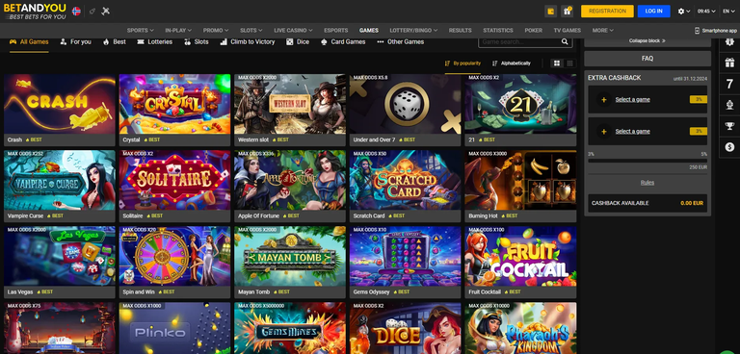Select the For you category tab
This screenshot has width=740, height=354.
[75, 42]
